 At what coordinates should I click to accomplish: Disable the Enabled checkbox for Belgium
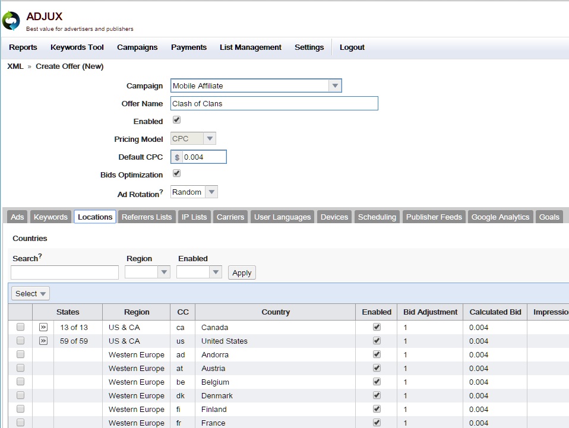(377, 381)
